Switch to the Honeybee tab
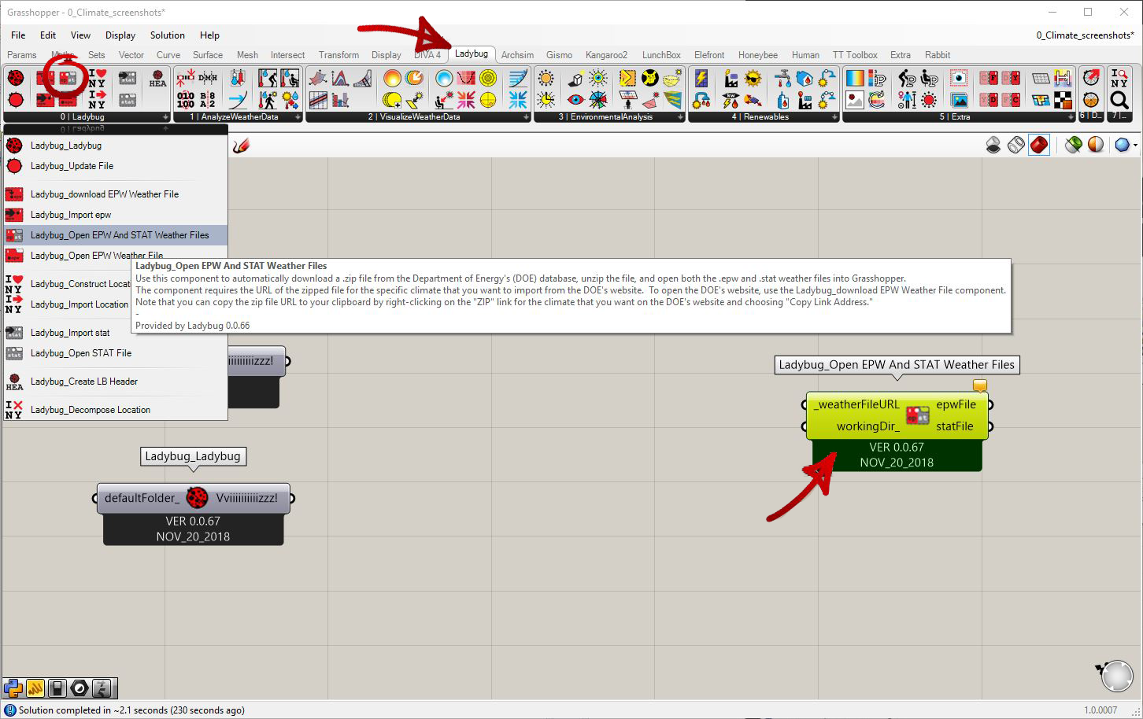 point(757,55)
